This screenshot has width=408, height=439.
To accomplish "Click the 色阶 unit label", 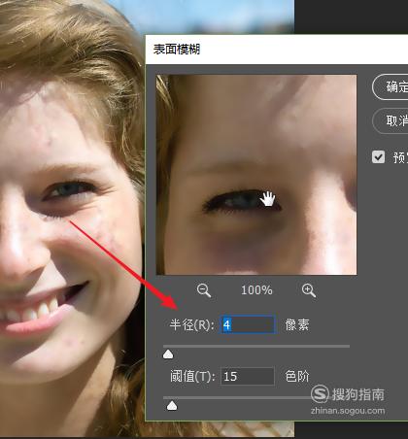I will coord(297,376).
